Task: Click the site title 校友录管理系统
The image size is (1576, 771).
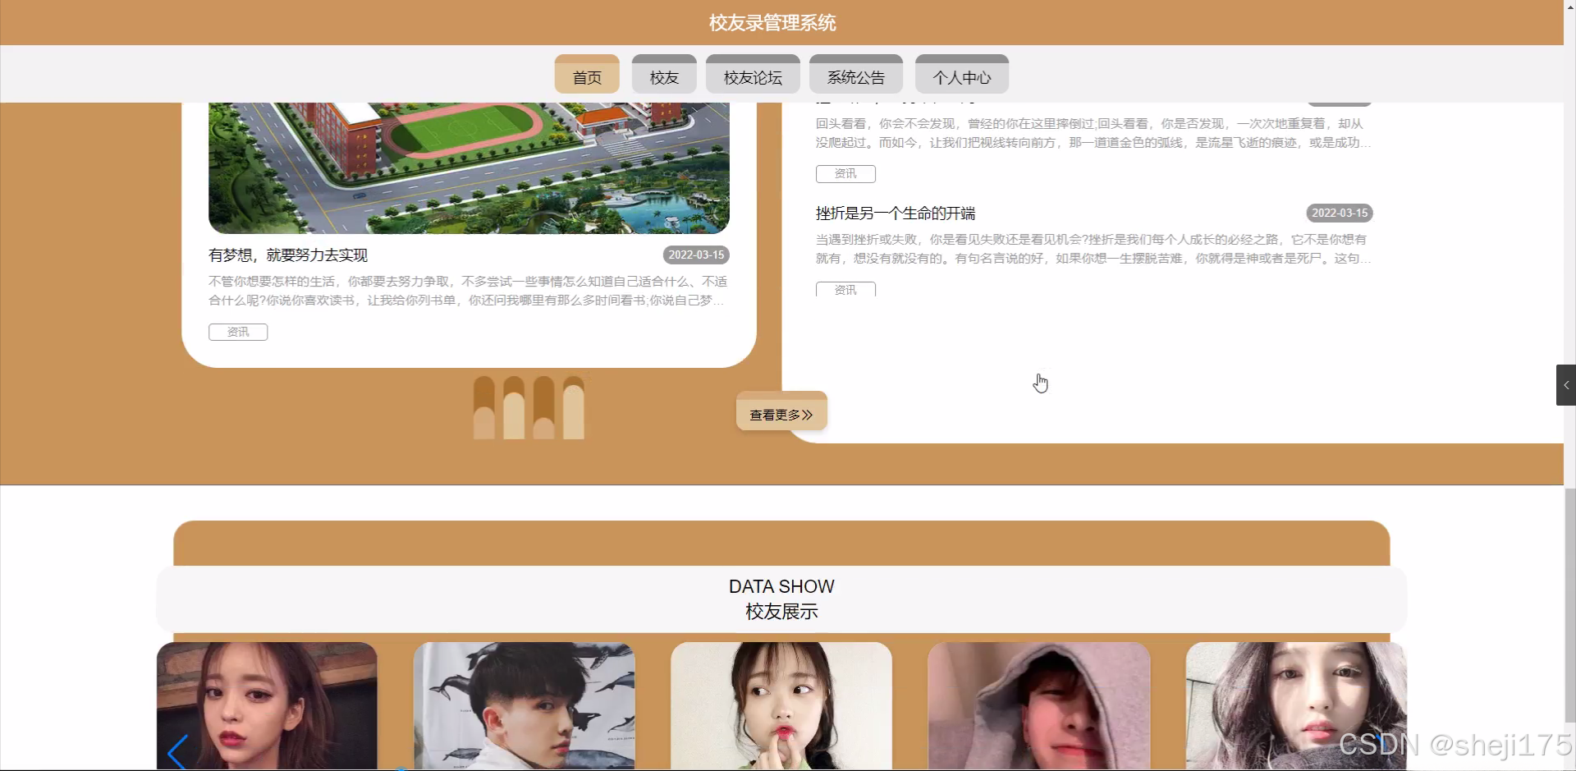Action: [x=771, y=22]
